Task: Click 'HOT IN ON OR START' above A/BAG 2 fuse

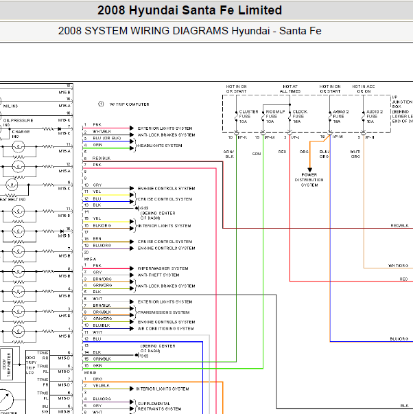Action: (330, 89)
